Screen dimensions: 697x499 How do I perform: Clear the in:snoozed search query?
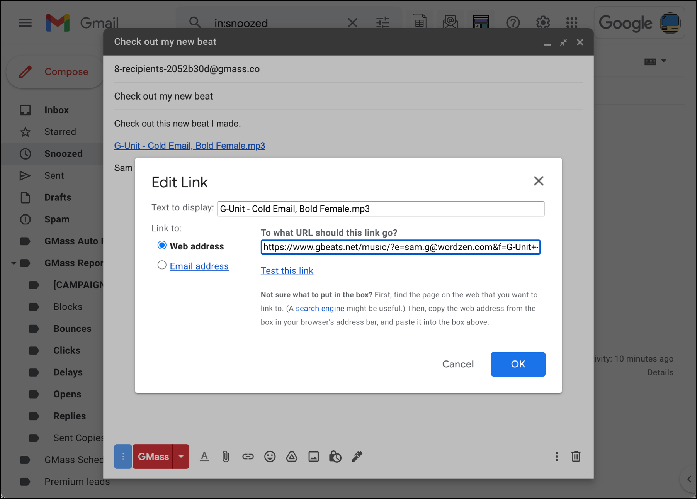(x=352, y=23)
